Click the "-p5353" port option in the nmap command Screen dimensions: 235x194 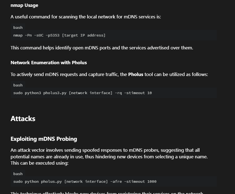pos(52,35)
